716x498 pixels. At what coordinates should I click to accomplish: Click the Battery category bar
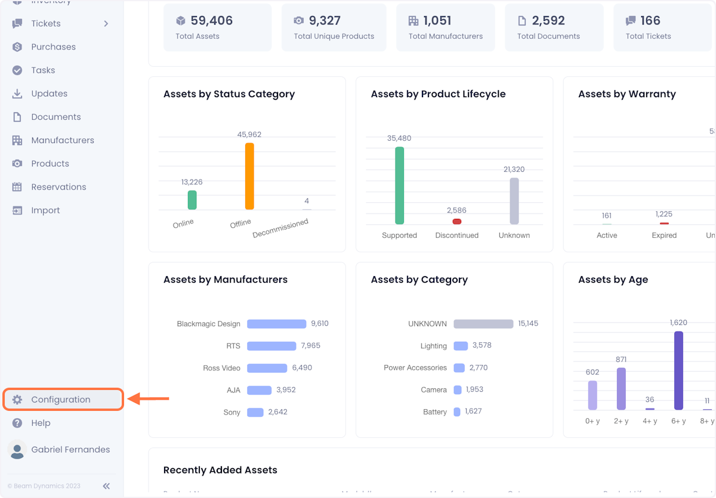(x=457, y=412)
